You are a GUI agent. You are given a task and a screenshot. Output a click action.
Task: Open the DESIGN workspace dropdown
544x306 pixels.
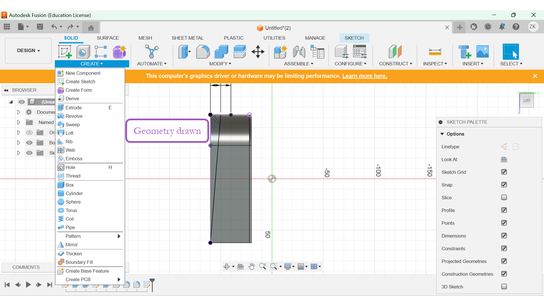tap(28, 51)
